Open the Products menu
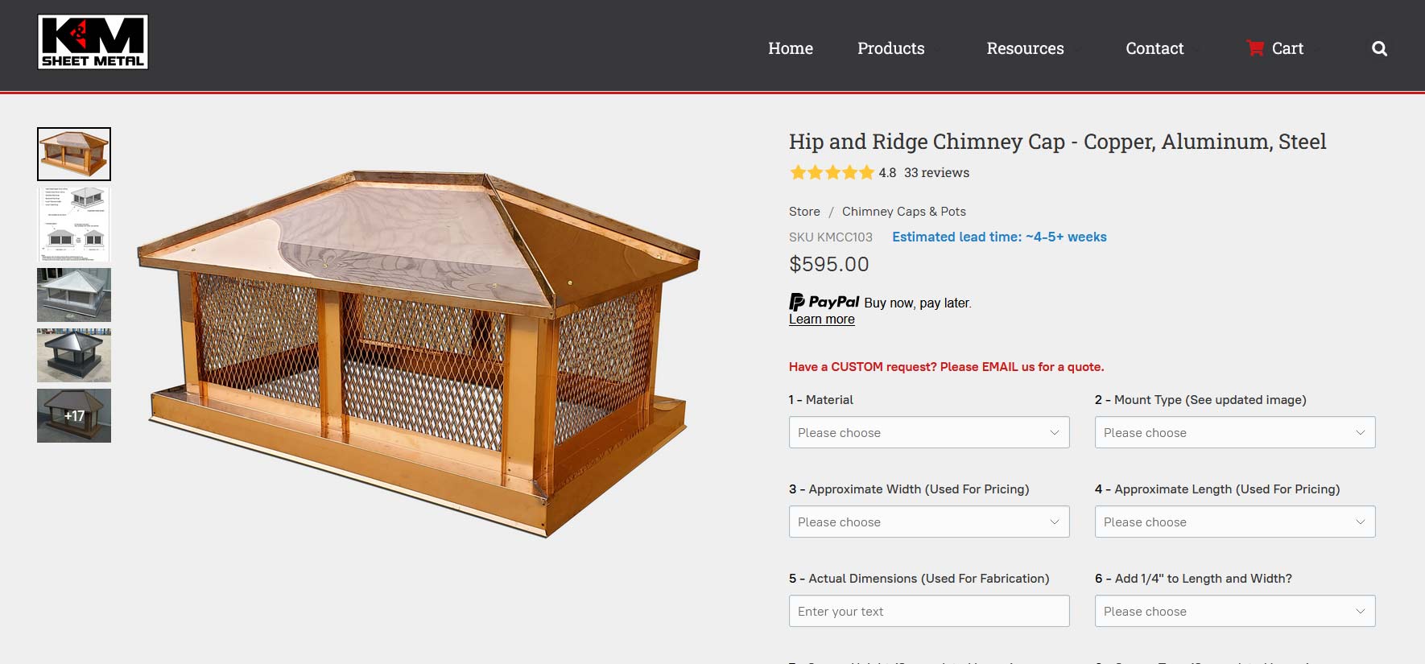The height and width of the screenshot is (664, 1425). 890,48
